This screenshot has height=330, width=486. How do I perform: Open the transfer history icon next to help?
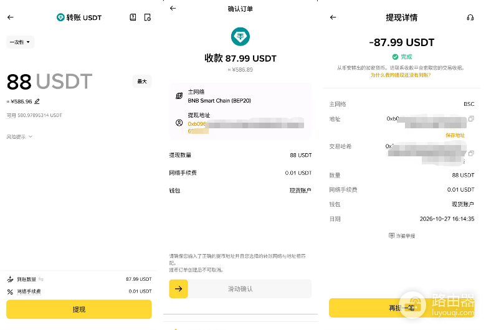148,17
